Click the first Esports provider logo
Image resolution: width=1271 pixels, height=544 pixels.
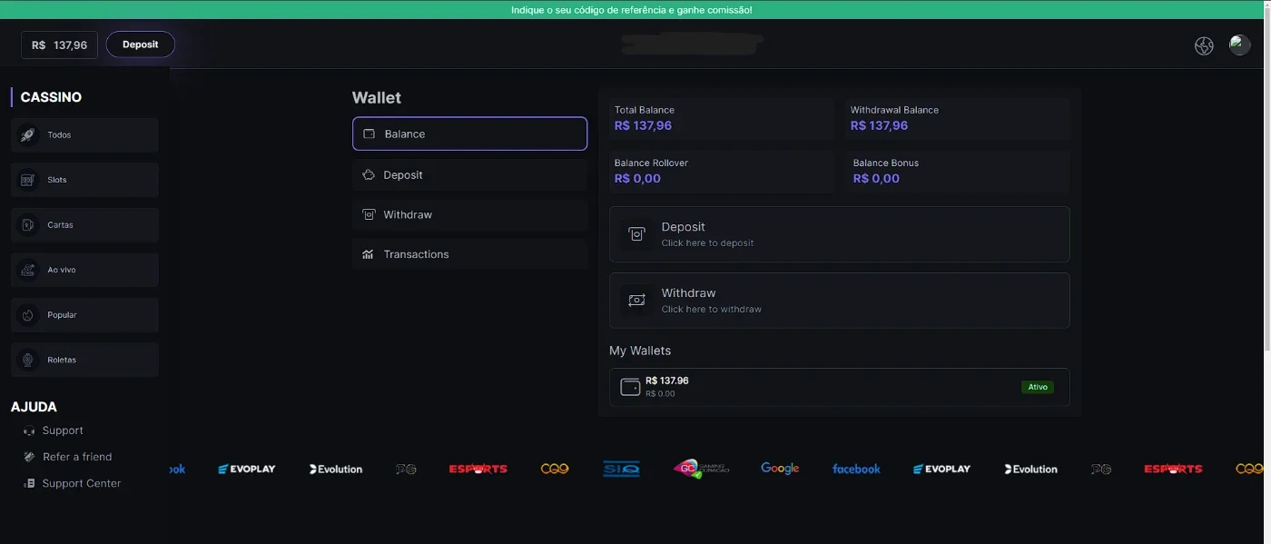[478, 469]
